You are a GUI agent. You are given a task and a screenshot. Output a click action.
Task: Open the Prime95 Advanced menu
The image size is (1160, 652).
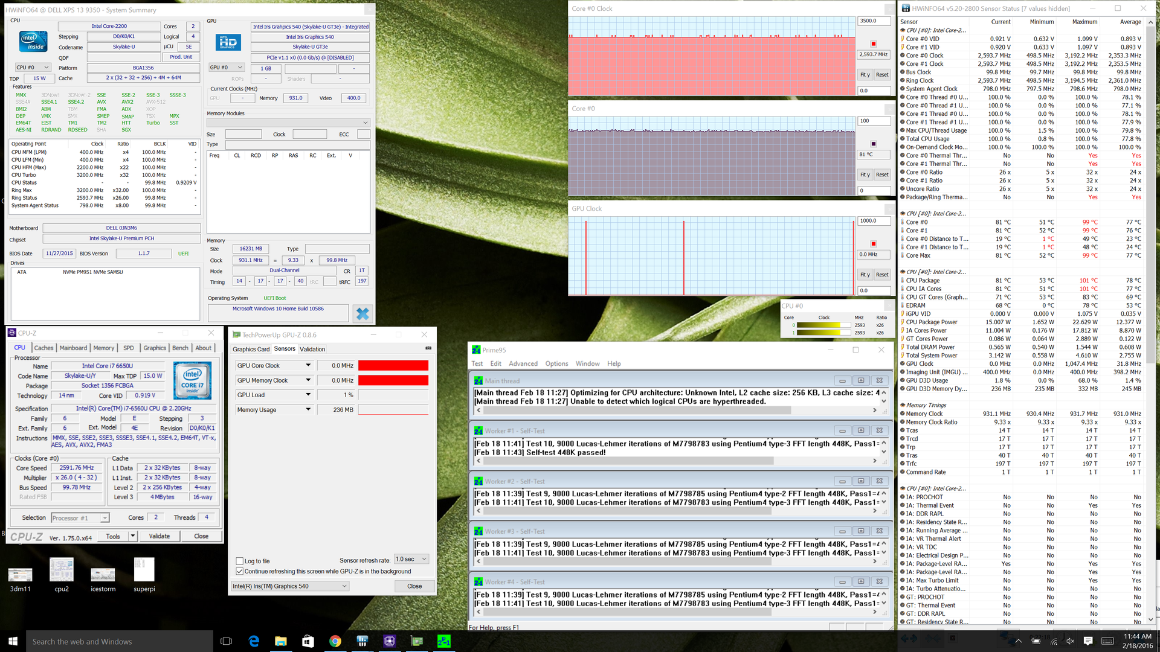point(523,363)
